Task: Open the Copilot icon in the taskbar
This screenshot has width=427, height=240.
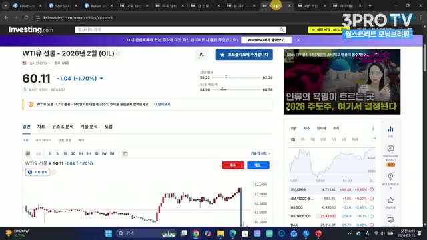Action: pyautogui.click(x=208, y=233)
